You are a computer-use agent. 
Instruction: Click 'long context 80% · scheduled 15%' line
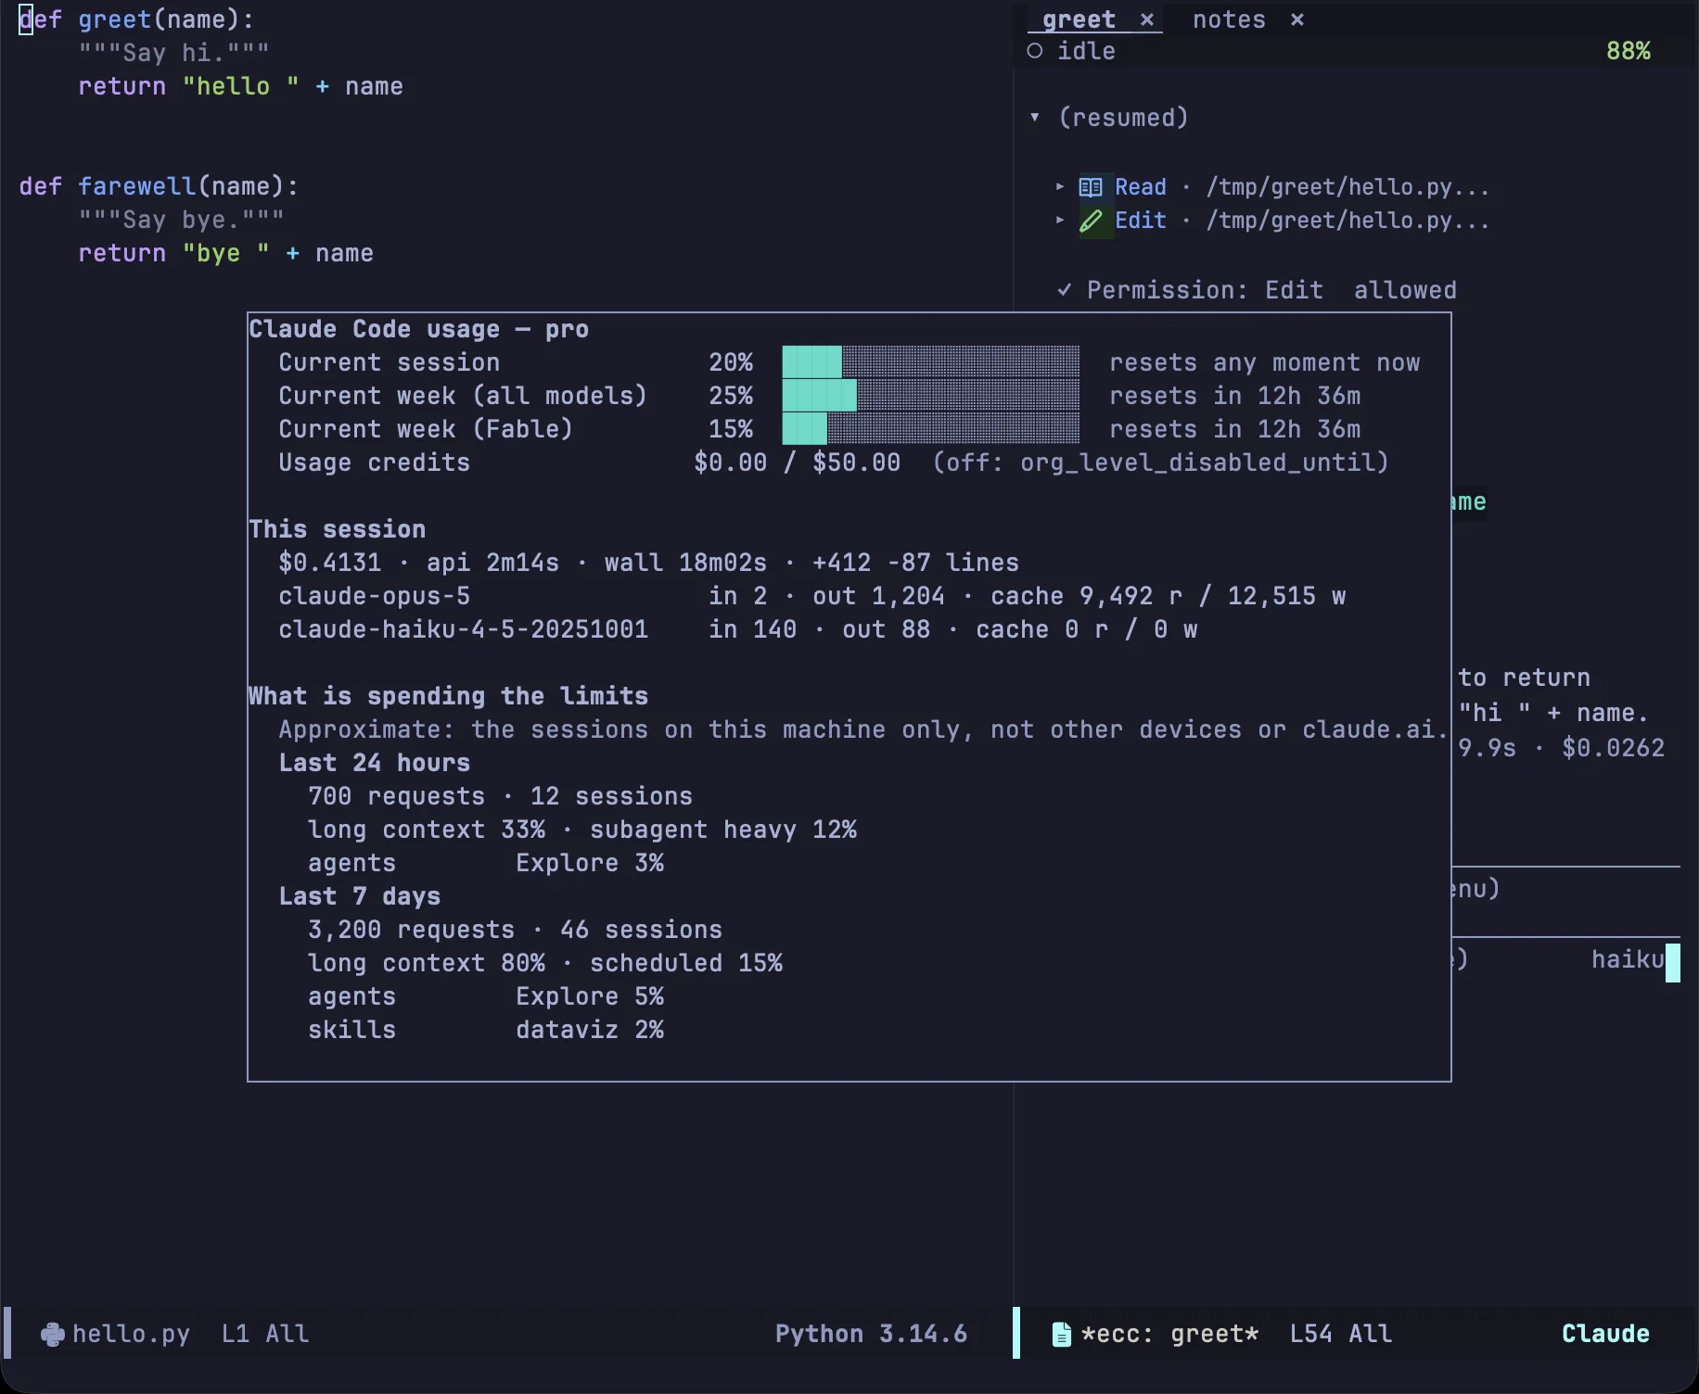point(544,963)
